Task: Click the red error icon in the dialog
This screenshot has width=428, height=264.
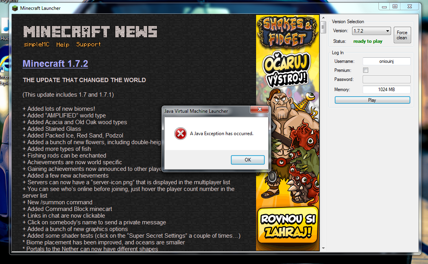Action: click(181, 134)
